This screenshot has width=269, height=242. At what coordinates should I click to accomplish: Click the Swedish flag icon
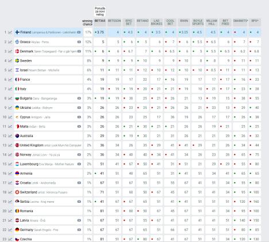point(17,60)
